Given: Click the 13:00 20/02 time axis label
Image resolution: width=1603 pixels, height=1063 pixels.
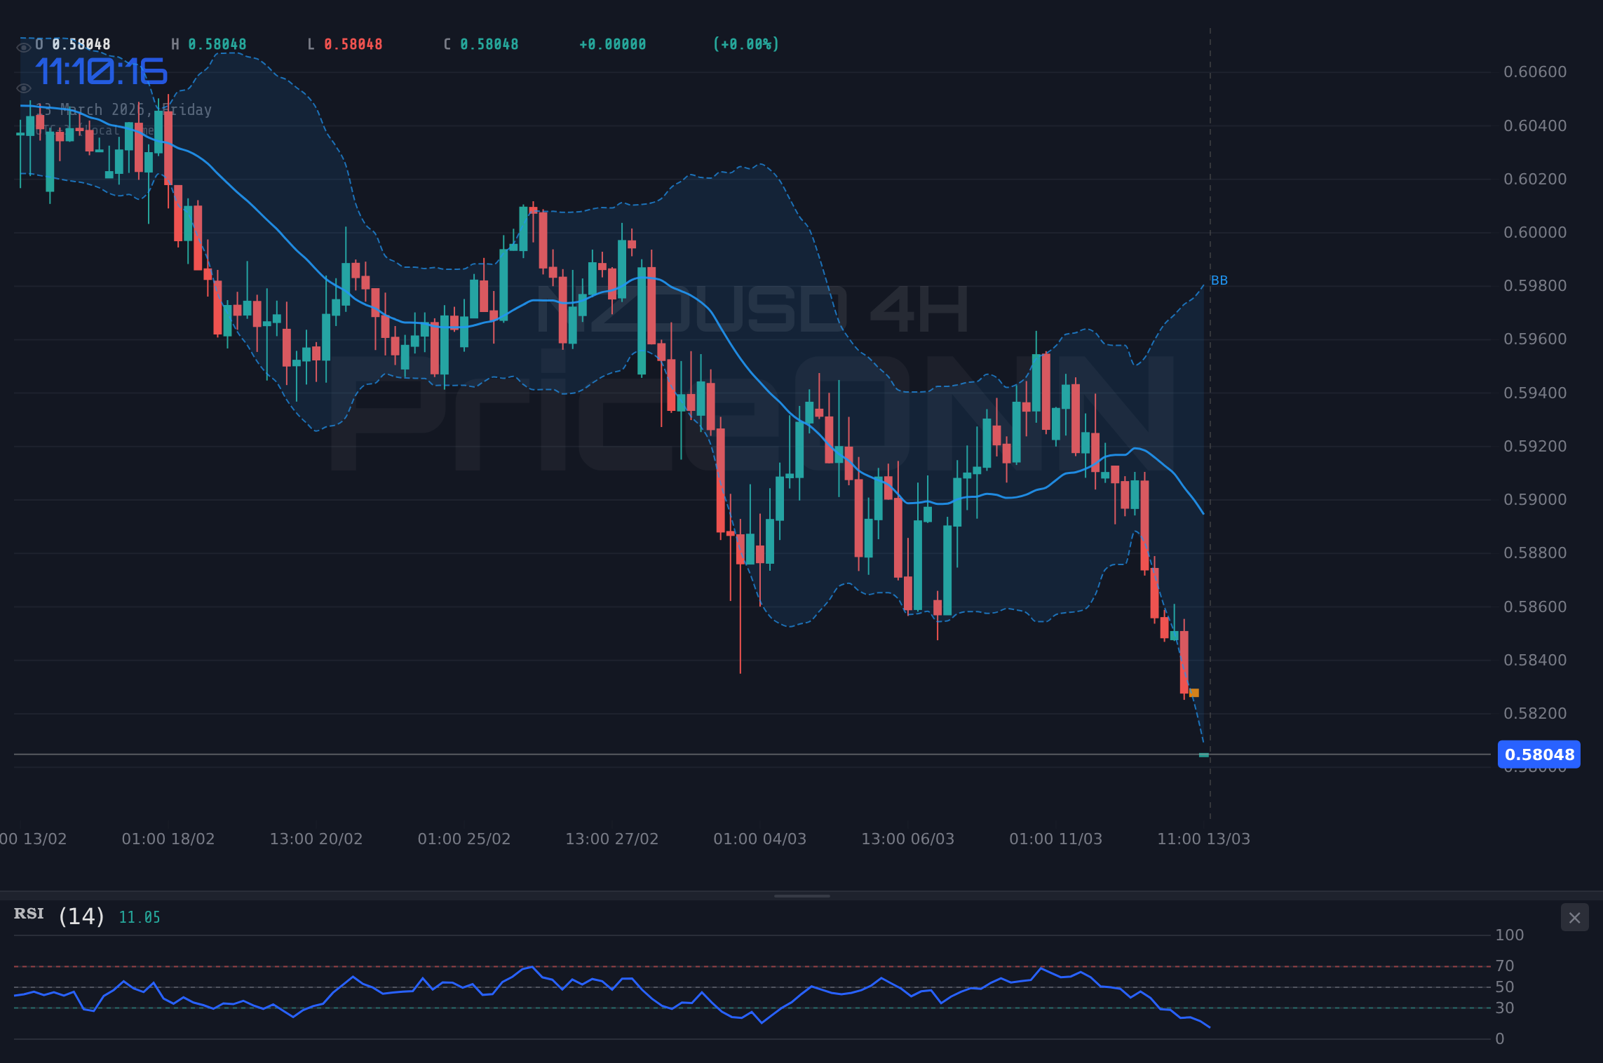Looking at the screenshot, I should coord(316,839).
